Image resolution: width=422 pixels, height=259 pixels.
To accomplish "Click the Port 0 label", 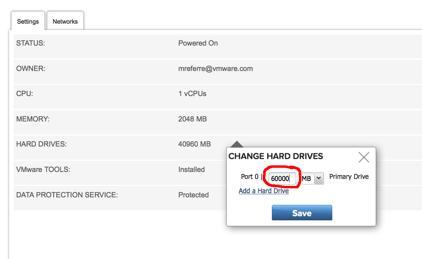I will click(250, 176).
